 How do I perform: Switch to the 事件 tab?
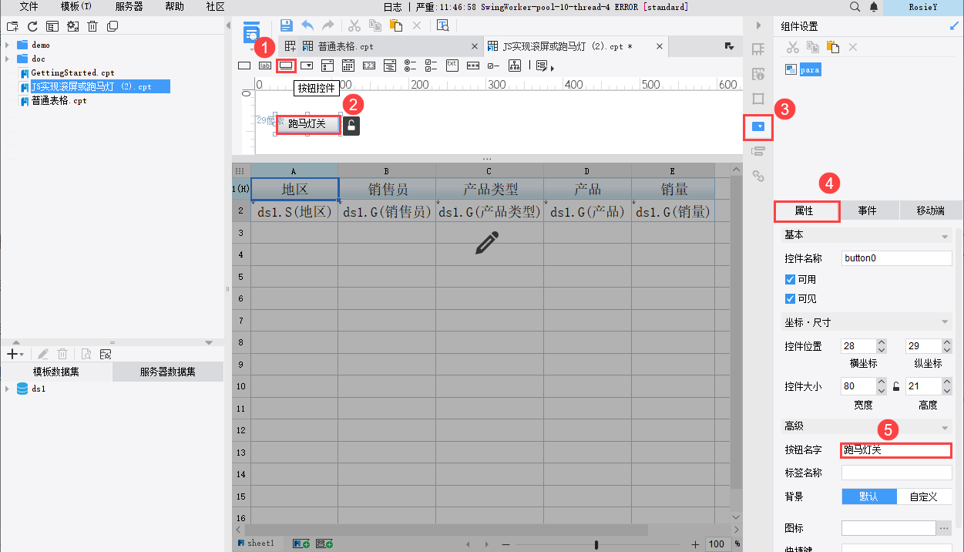click(x=868, y=210)
